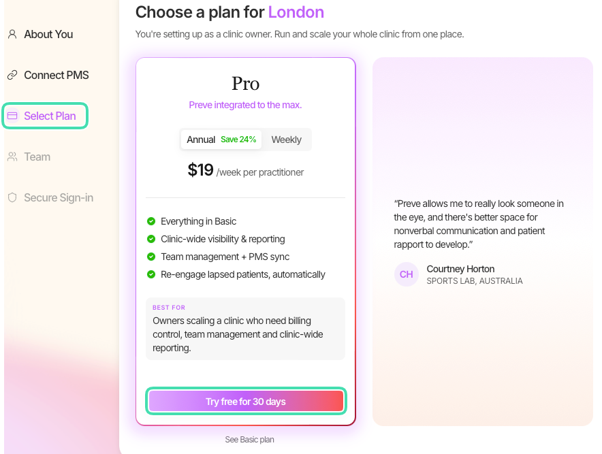Click the person icon beside About You
This screenshot has height=454, width=602.
[12, 34]
